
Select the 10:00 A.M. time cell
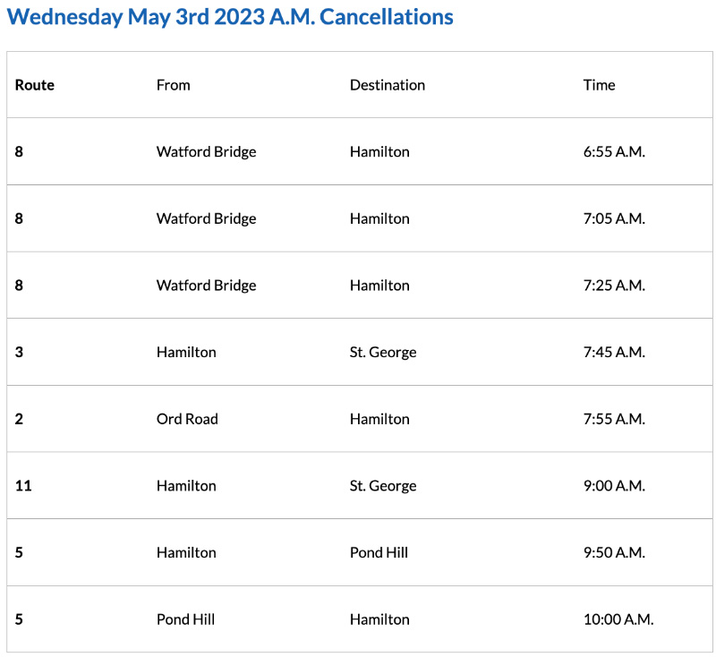pos(618,619)
